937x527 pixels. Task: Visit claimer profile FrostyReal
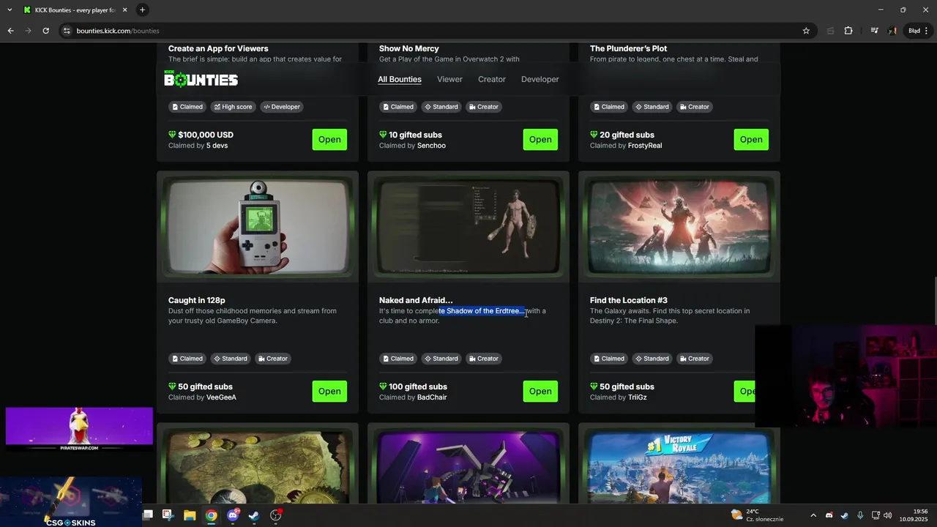(645, 146)
